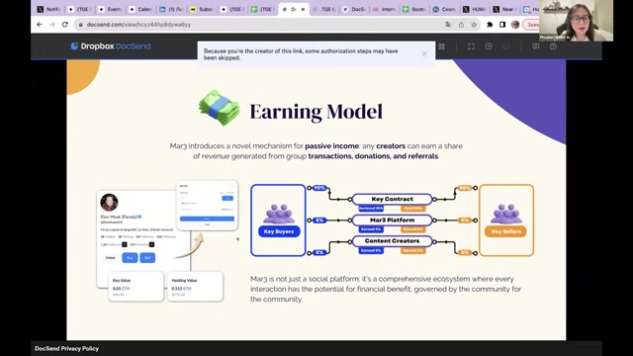Click the square stop icon in DocSend toolbar

pos(489,46)
